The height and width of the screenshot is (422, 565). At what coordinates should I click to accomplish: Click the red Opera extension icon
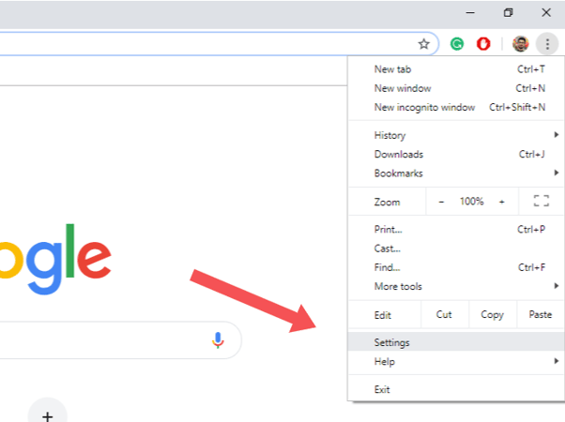[484, 43]
